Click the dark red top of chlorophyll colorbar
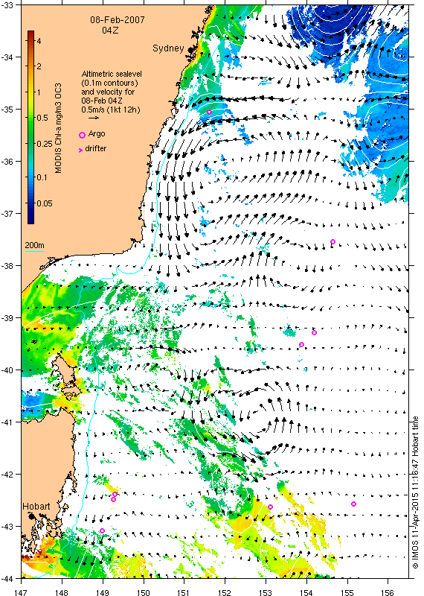This screenshot has height=596, width=424. click(30, 34)
